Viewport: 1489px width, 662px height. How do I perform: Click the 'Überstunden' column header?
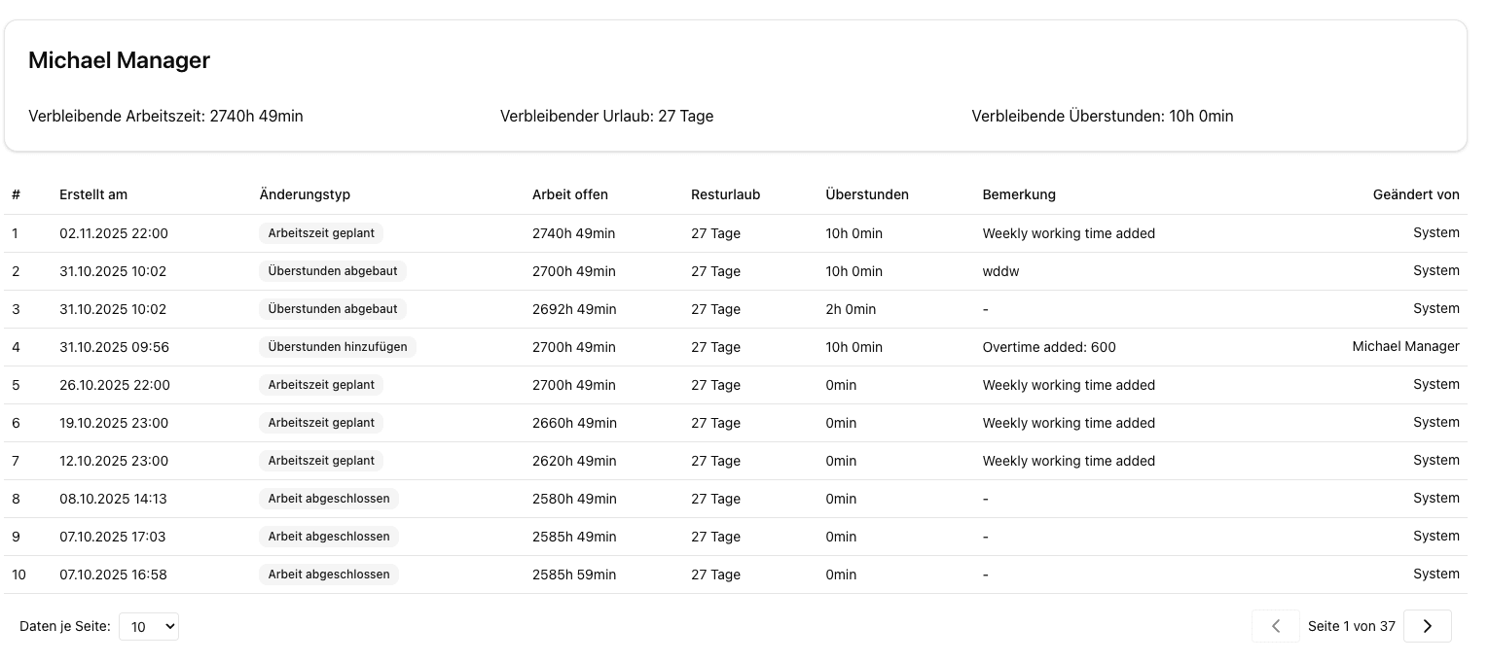click(x=866, y=194)
